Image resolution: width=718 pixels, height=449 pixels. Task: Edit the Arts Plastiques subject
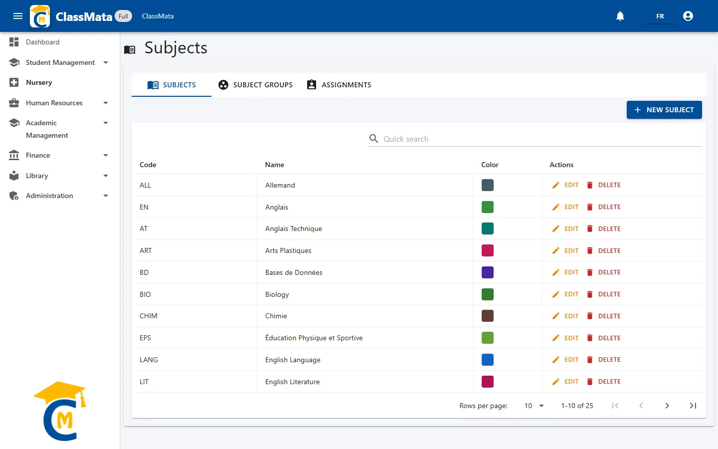tap(565, 250)
